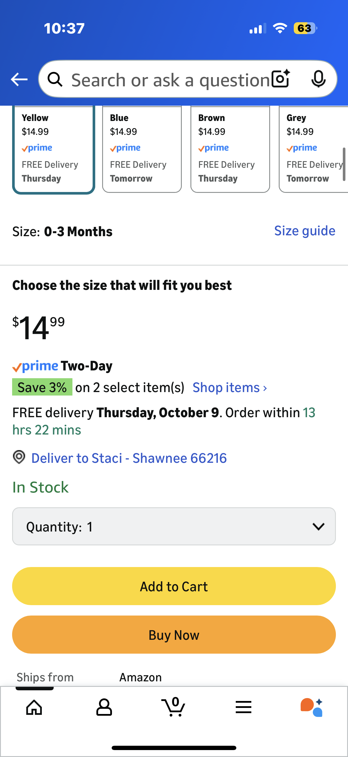The image size is (348, 757).
Task: Expand the Quantity dropdown
Action: [x=174, y=526]
